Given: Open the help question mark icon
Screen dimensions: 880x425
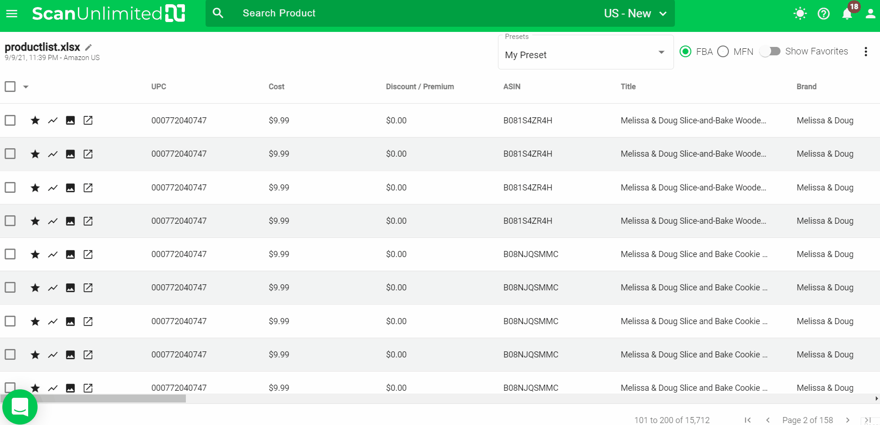Looking at the screenshot, I should click(x=823, y=14).
